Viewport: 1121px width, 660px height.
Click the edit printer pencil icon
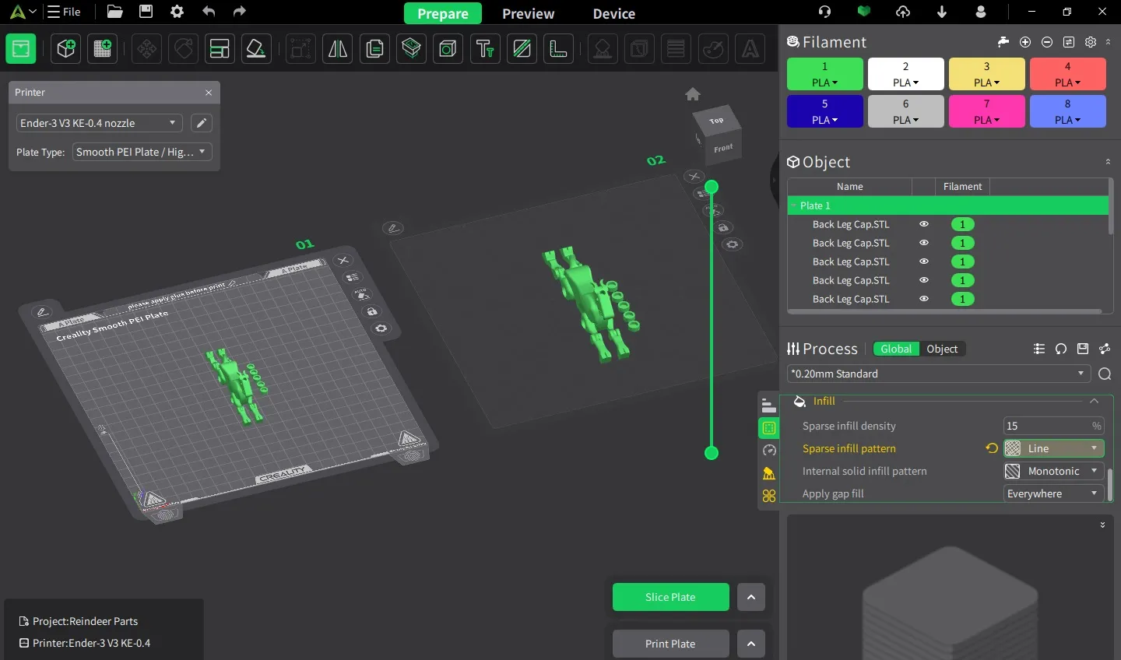201,123
